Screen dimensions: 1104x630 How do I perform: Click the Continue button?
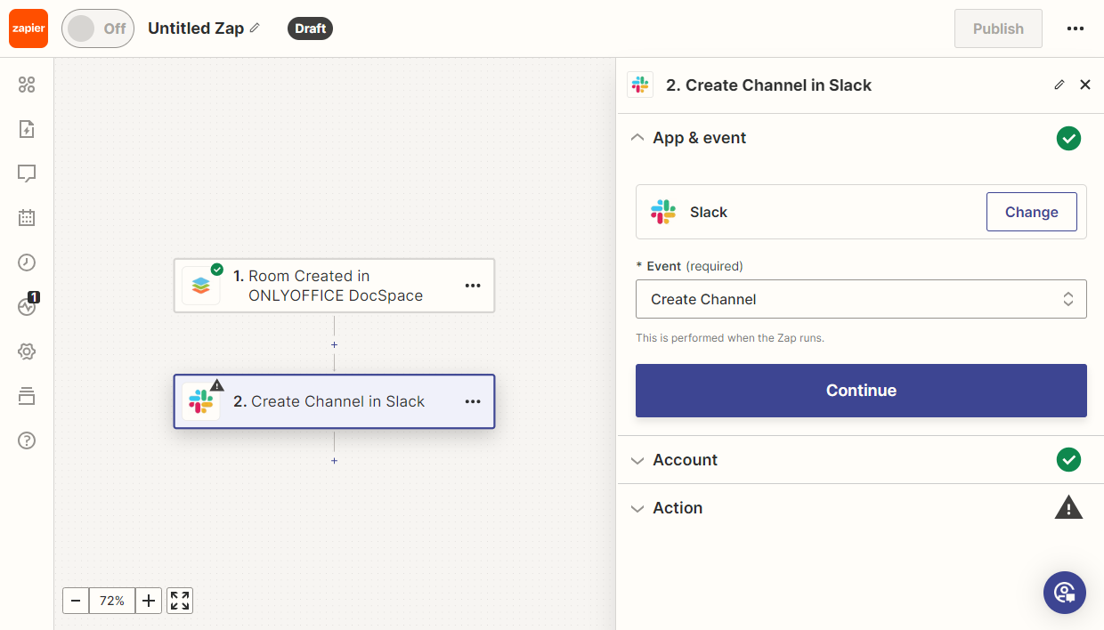click(x=860, y=391)
